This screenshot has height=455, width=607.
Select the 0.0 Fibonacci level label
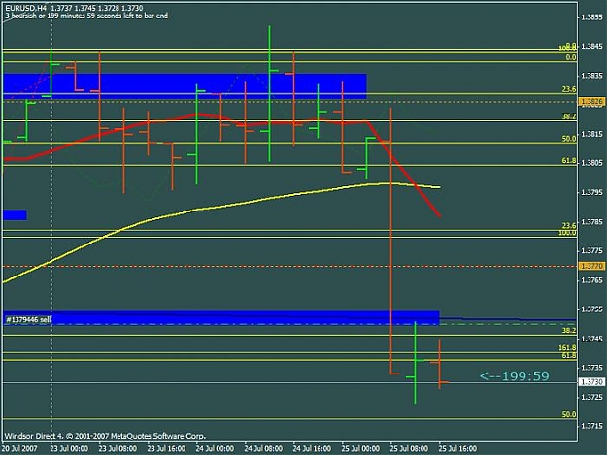[571, 57]
